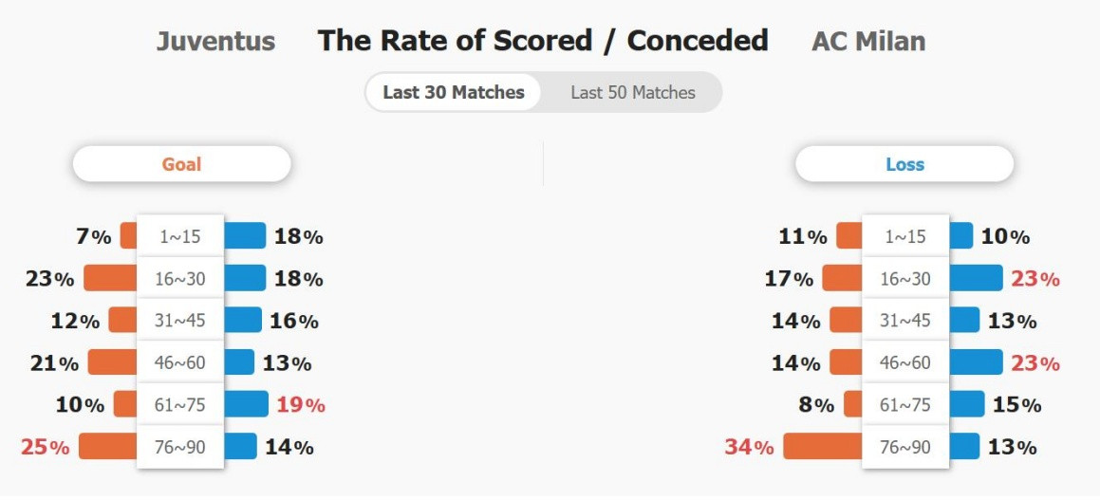Viewport: 1100px width, 500px height.
Task: Click the blue Loss pill button
Action: (904, 164)
